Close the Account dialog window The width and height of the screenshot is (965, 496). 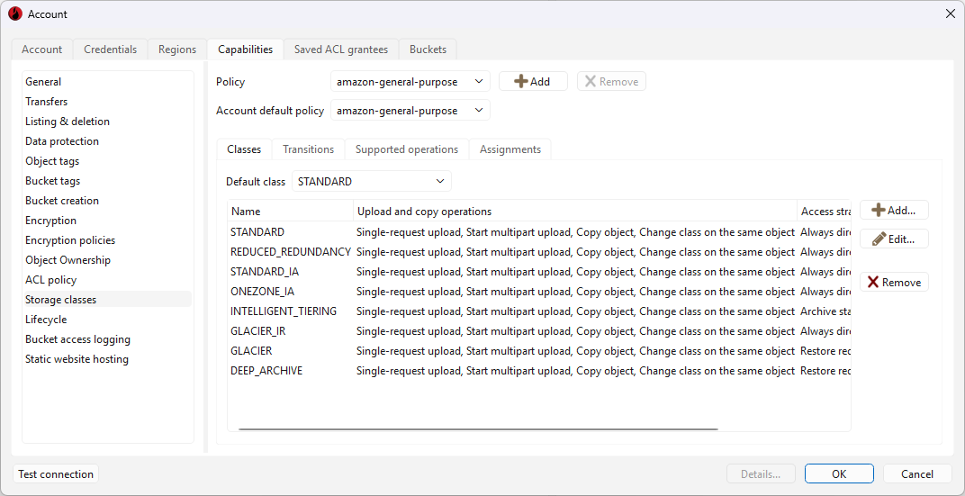point(950,14)
